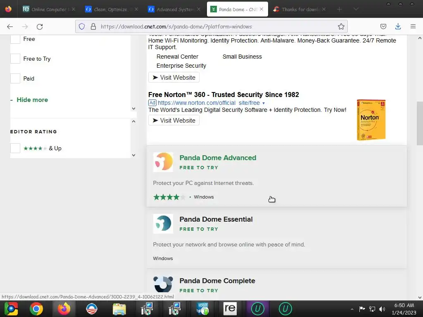Check the Paid filter checkbox
This screenshot has width=423, height=317.
(15, 78)
